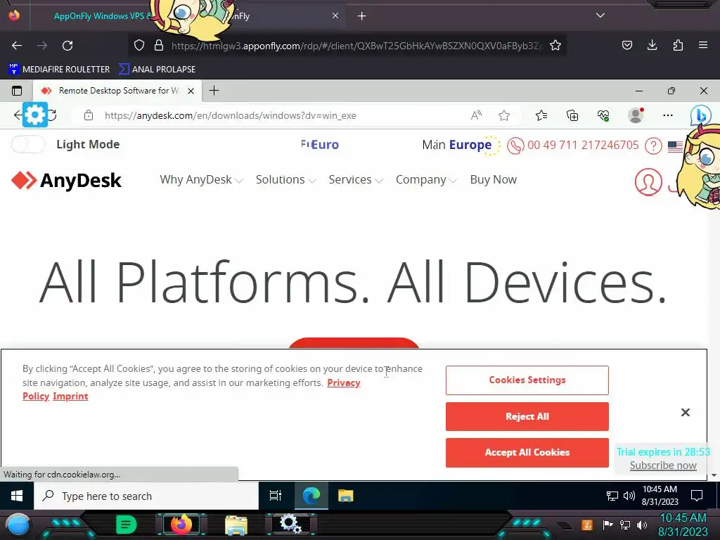Open Firefox hamburger application menu
The image size is (720, 540).
click(702, 45)
